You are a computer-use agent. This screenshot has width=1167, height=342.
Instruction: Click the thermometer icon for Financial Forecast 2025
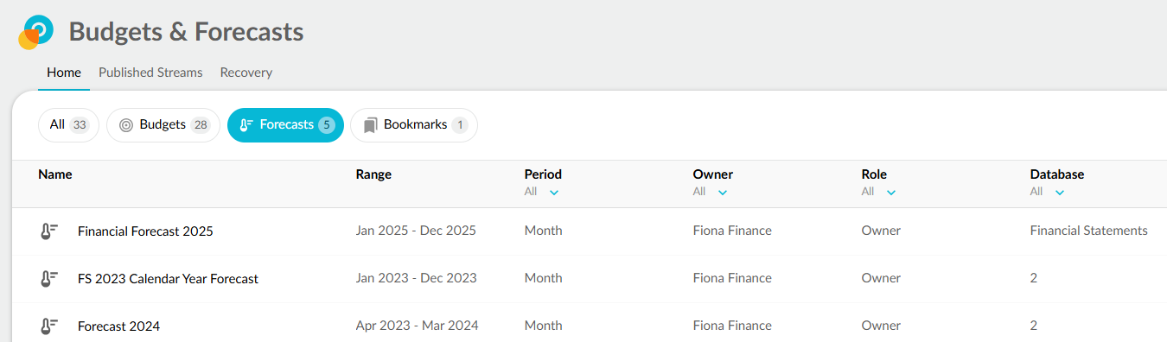pos(49,231)
